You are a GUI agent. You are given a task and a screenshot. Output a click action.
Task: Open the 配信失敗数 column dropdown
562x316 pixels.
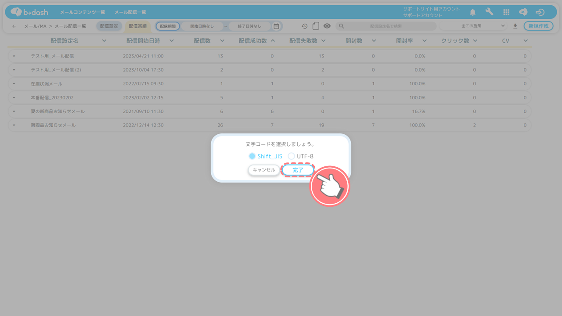pyautogui.click(x=323, y=41)
